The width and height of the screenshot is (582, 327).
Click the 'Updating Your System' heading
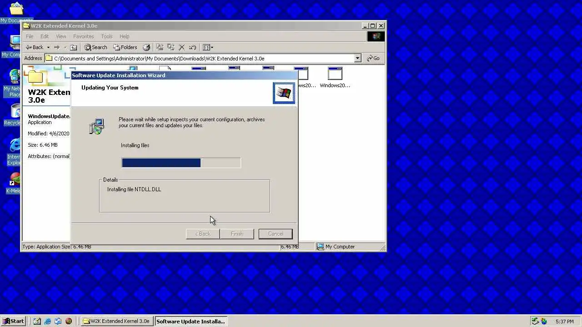click(x=110, y=88)
